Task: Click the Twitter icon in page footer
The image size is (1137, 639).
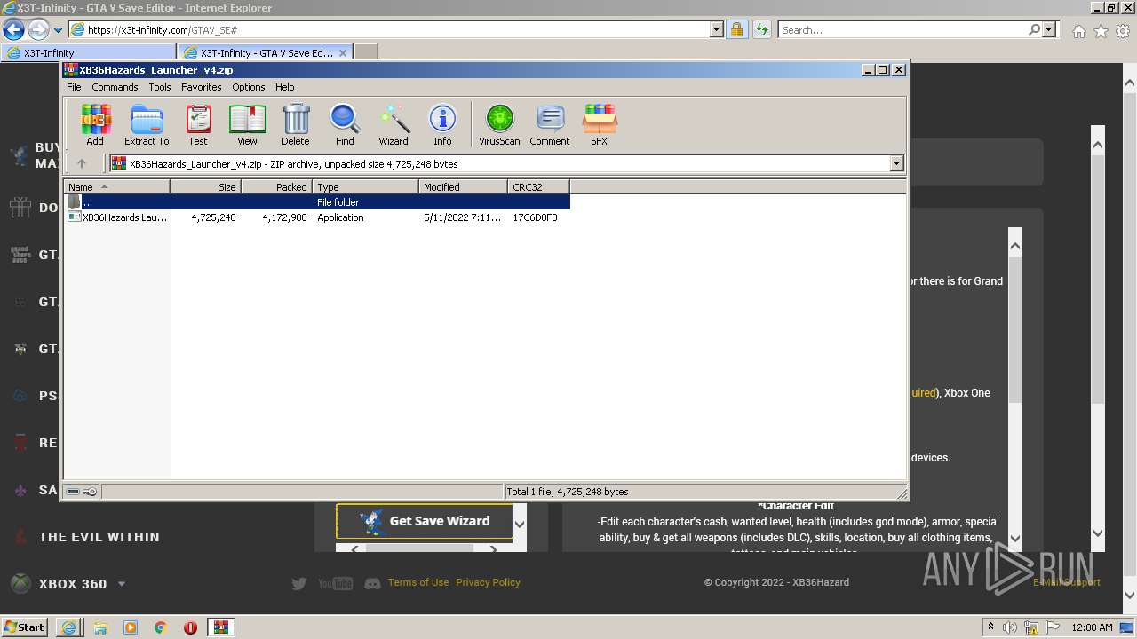Action: (299, 583)
